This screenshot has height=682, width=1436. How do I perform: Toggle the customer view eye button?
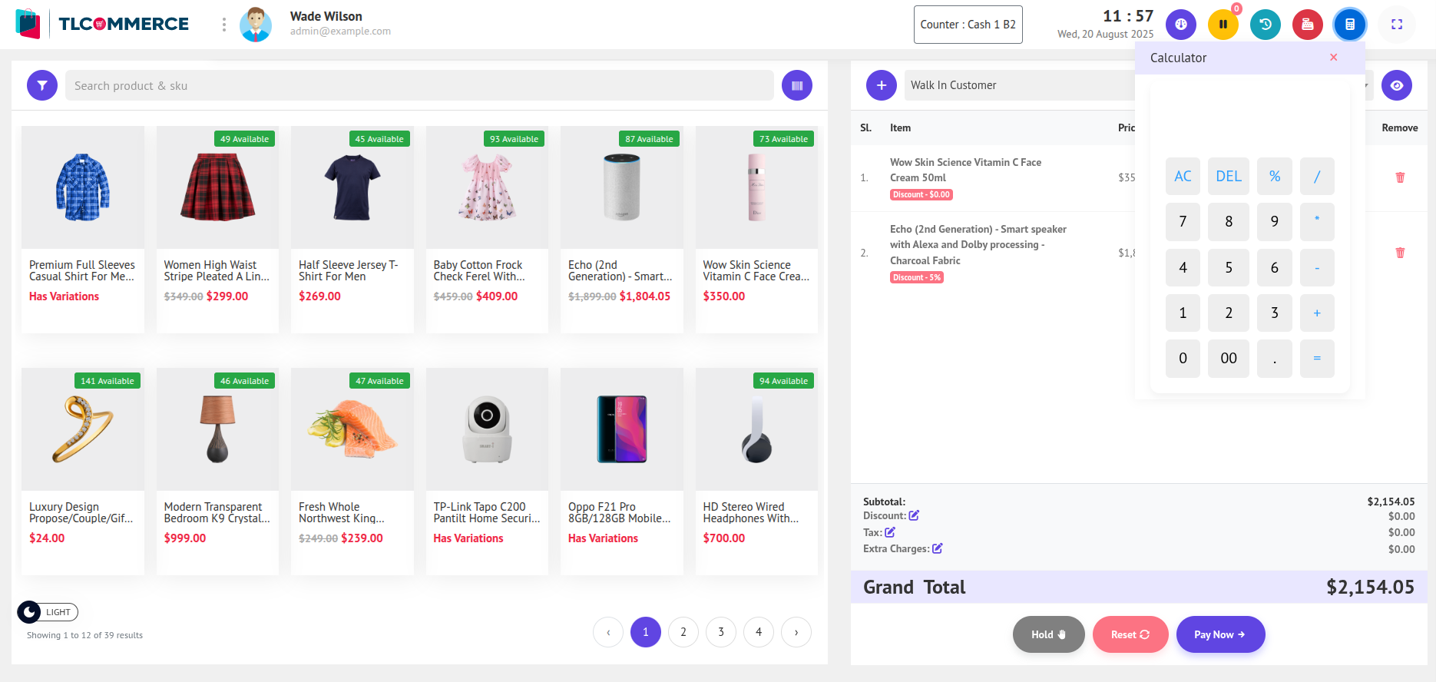click(1397, 85)
